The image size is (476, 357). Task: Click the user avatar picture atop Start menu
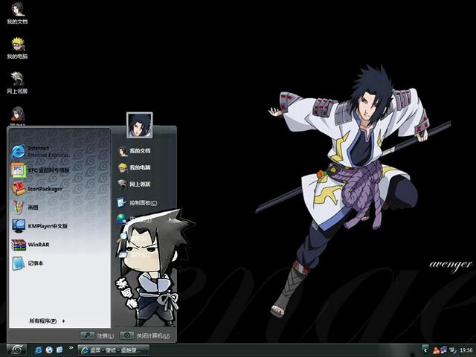(x=139, y=125)
